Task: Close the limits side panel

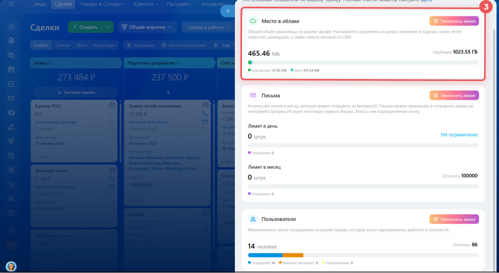Action: coord(228,11)
